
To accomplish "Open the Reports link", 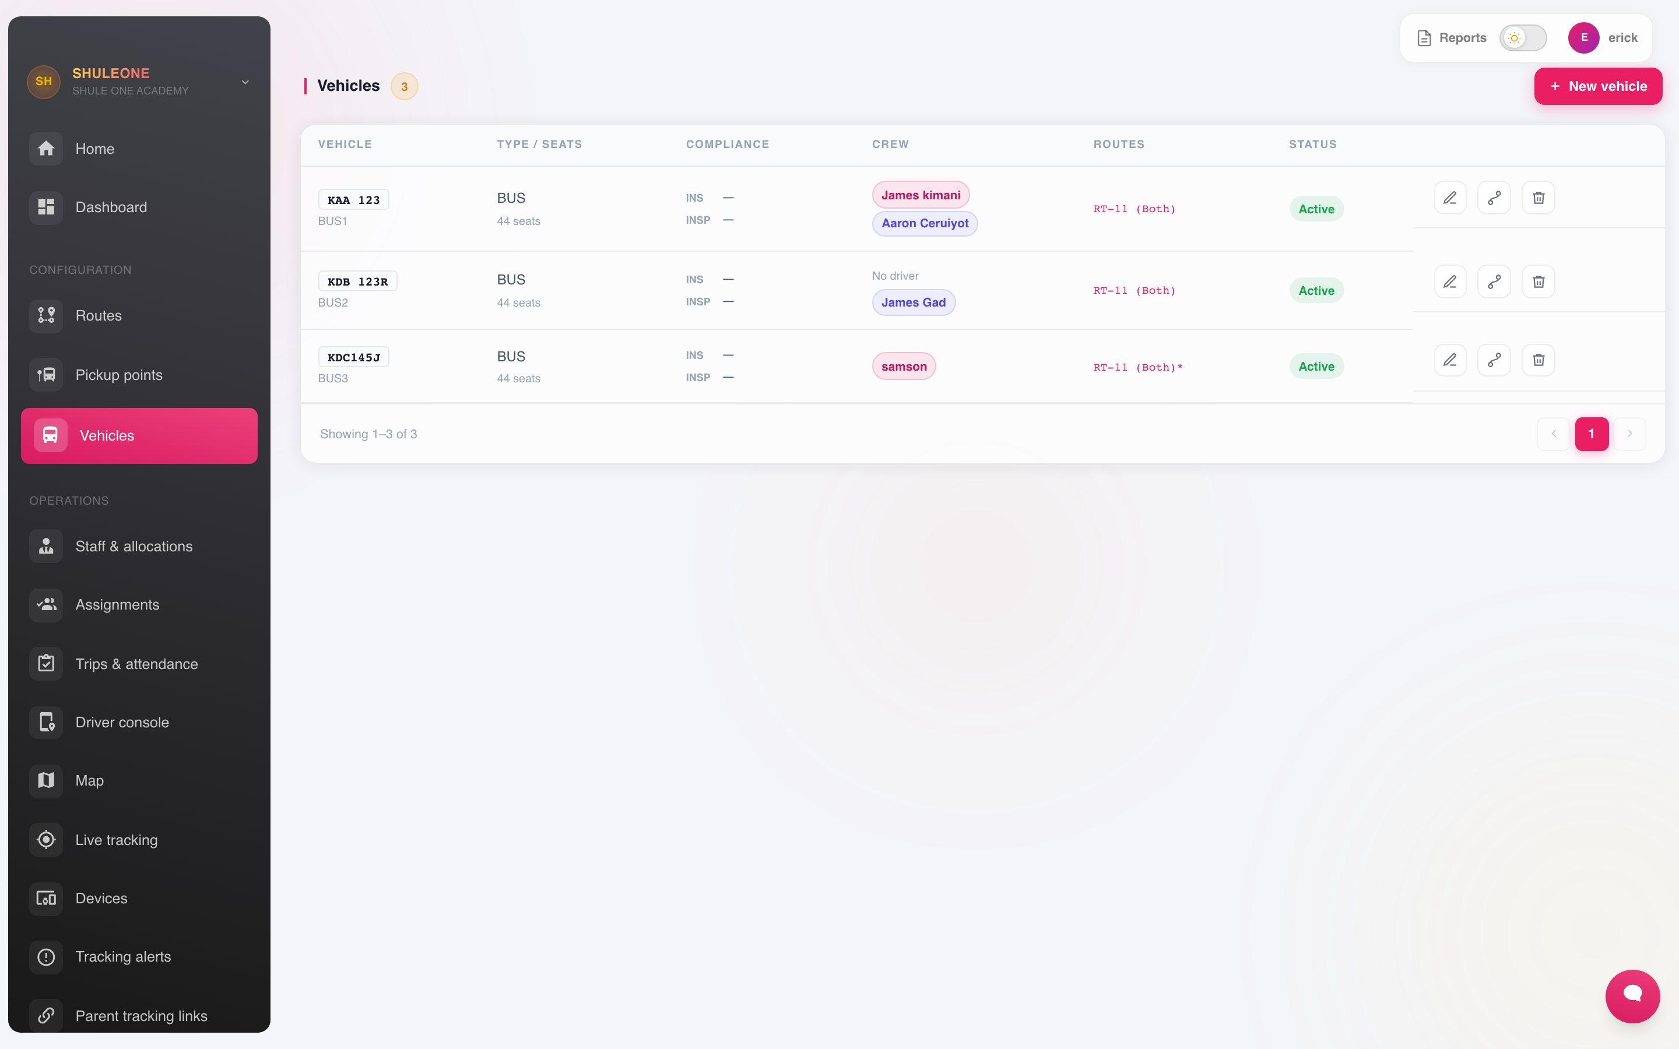I will (x=1452, y=38).
